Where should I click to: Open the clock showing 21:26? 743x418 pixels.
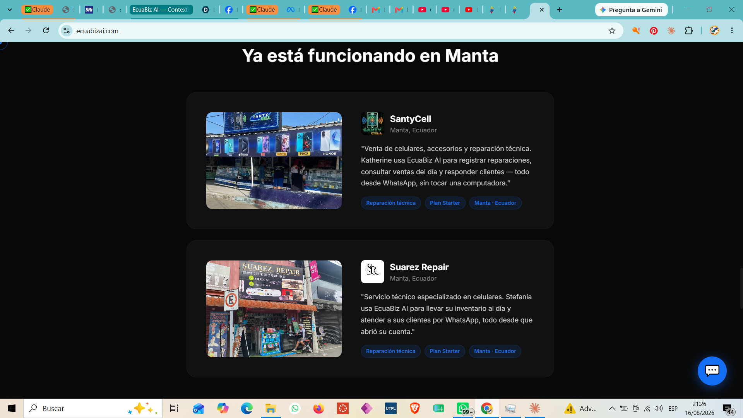[700, 408]
